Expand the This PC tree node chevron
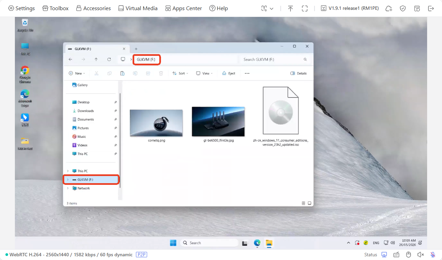This screenshot has height=260, width=442. (x=68, y=171)
